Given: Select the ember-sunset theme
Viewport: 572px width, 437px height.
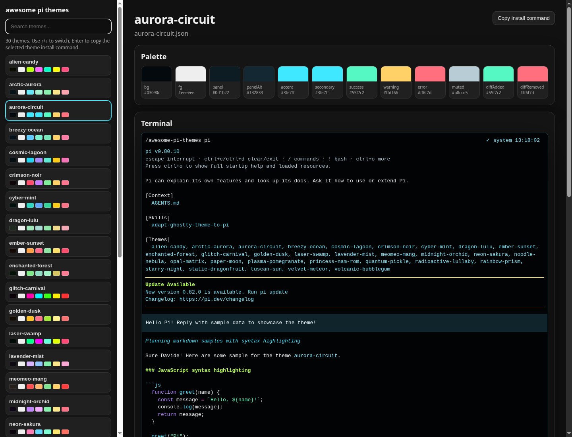Looking at the screenshot, I should 58,246.
